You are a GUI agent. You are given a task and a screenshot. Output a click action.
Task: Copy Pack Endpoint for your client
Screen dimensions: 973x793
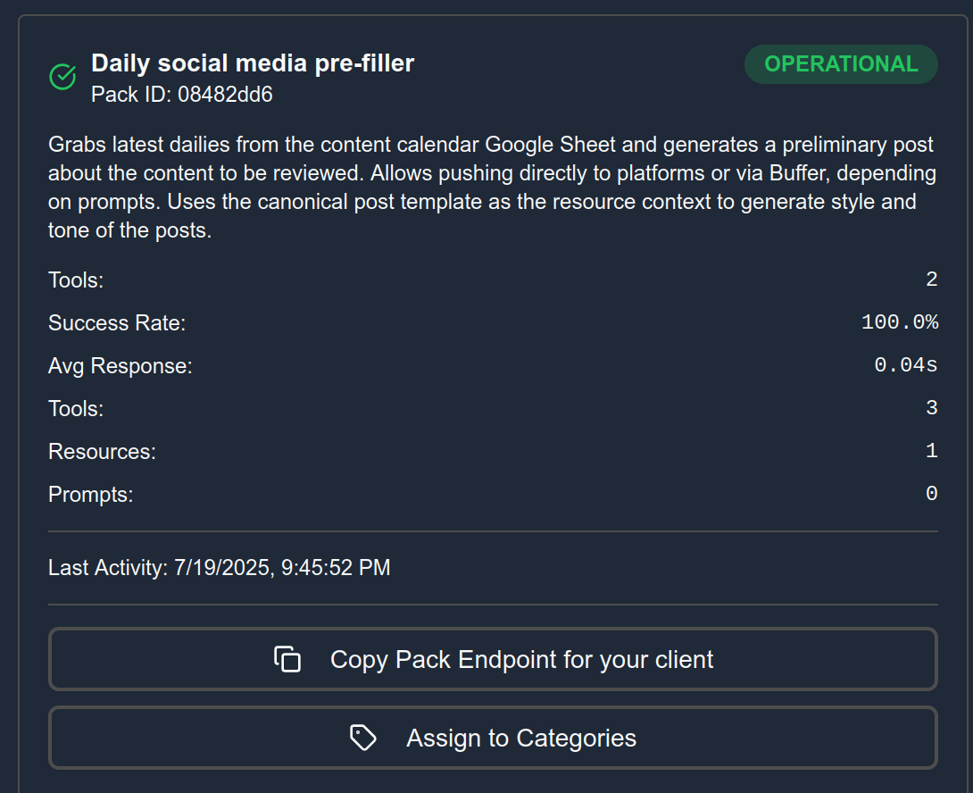click(x=493, y=659)
